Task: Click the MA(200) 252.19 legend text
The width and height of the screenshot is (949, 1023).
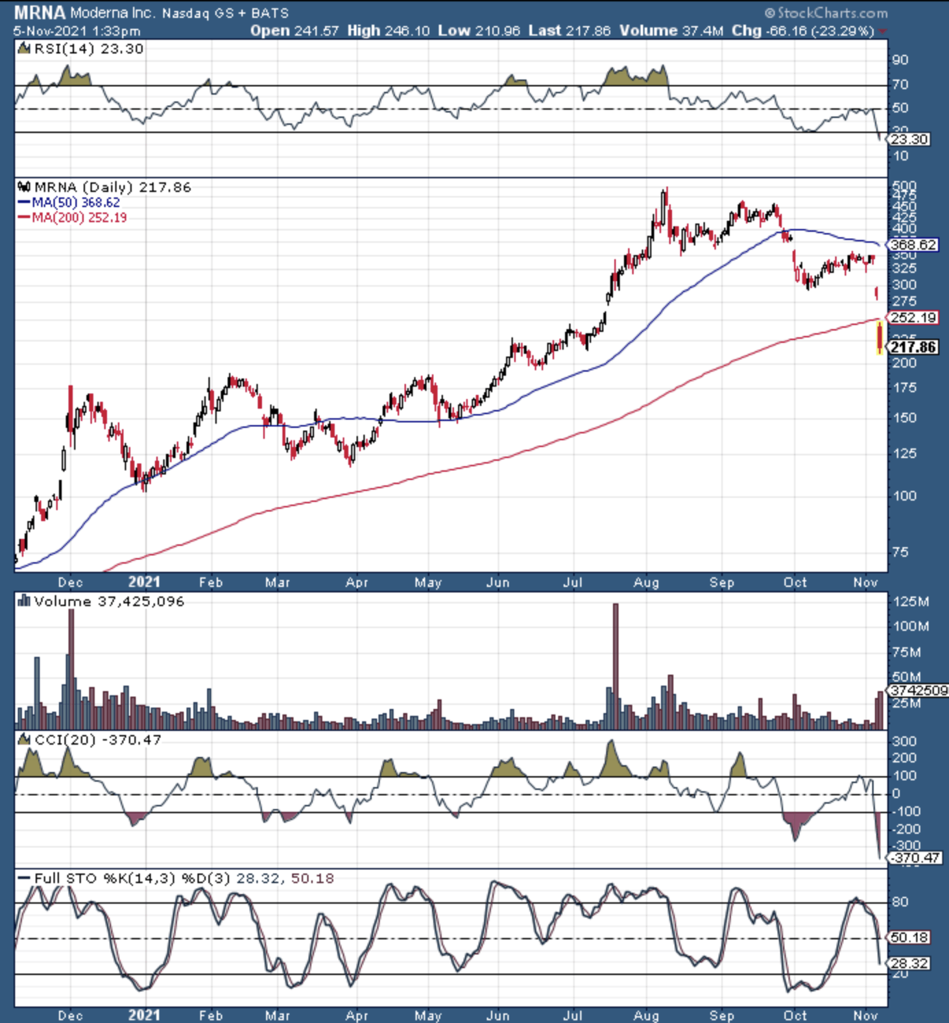Action: coord(79,218)
